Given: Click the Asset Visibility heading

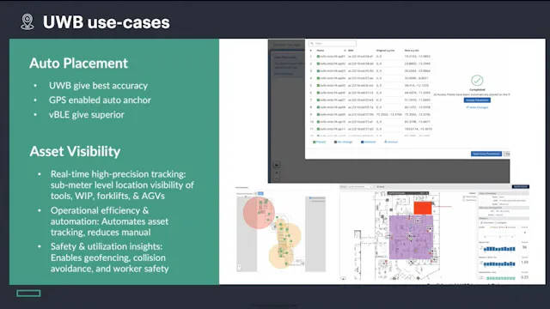Looking at the screenshot, I should point(75,151).
